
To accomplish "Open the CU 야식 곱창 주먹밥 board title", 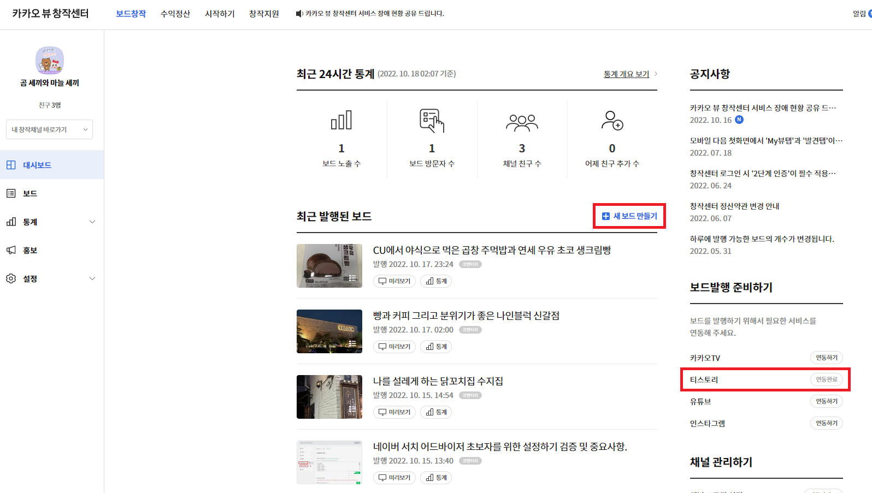I will click(x=492, y=250).
